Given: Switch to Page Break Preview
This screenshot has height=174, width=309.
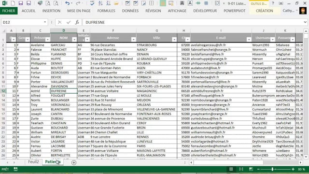Looking at the screenshot, I should coord(251,169).
